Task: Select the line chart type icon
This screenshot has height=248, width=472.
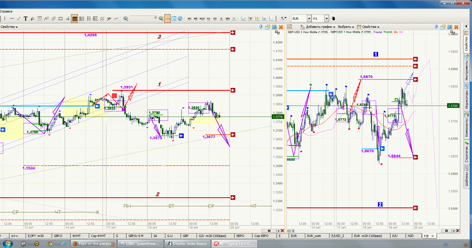Action: coord(244,19)
